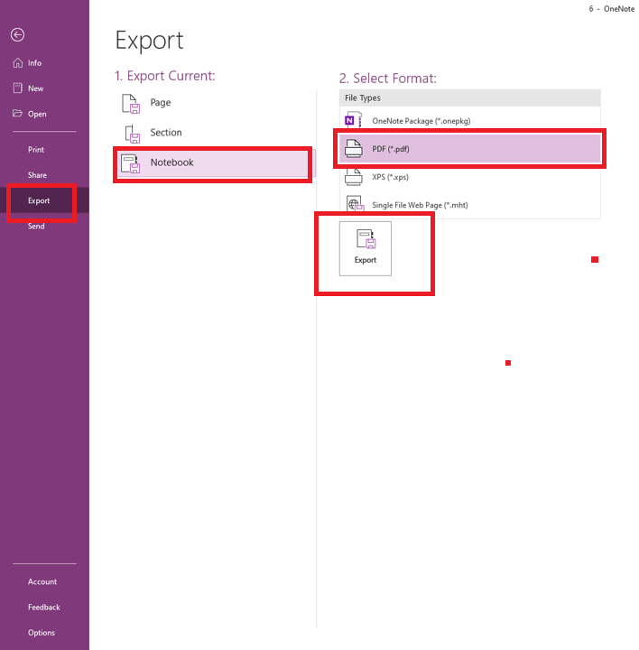Click the Open folder icon in sidebar
This screenshot has height=650, width=639.
[x=17, y=113]
